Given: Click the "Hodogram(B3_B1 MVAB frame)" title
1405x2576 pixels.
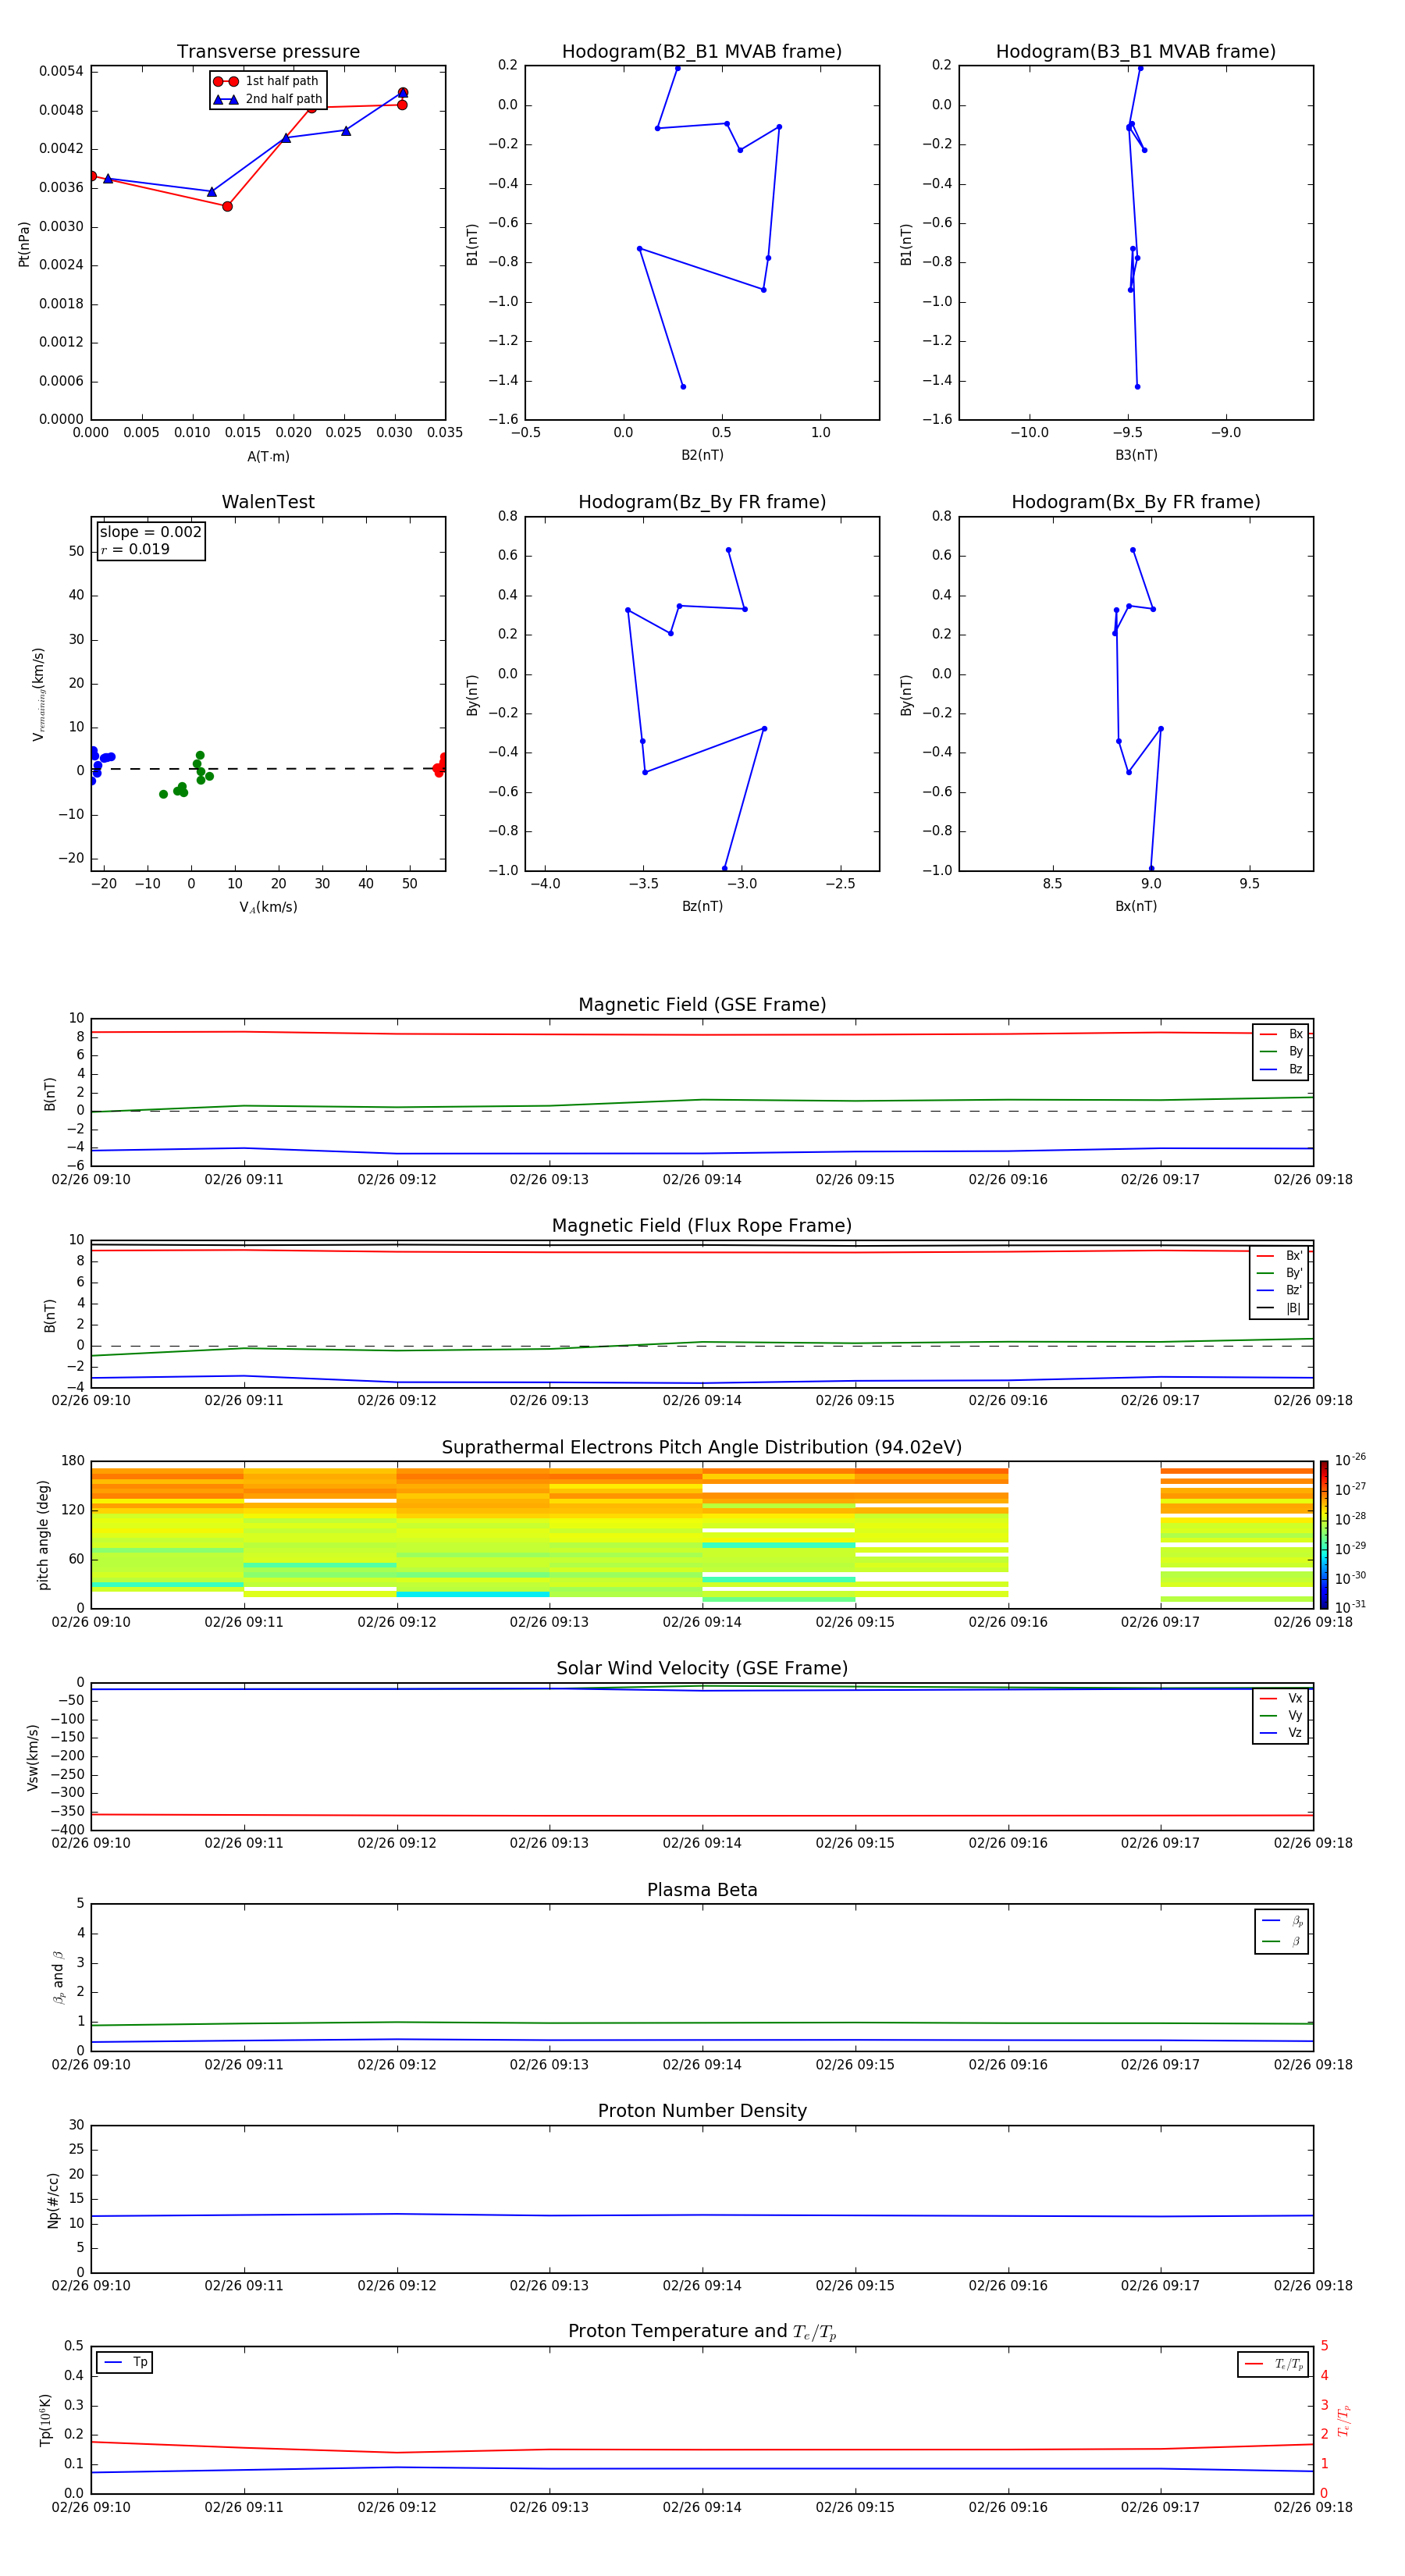Looking at the screenshot, I should [x=1136, y=52].
